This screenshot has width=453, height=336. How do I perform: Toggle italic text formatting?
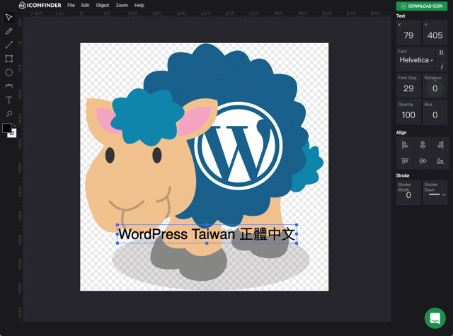pyautogui.click(x=442, y=66)
